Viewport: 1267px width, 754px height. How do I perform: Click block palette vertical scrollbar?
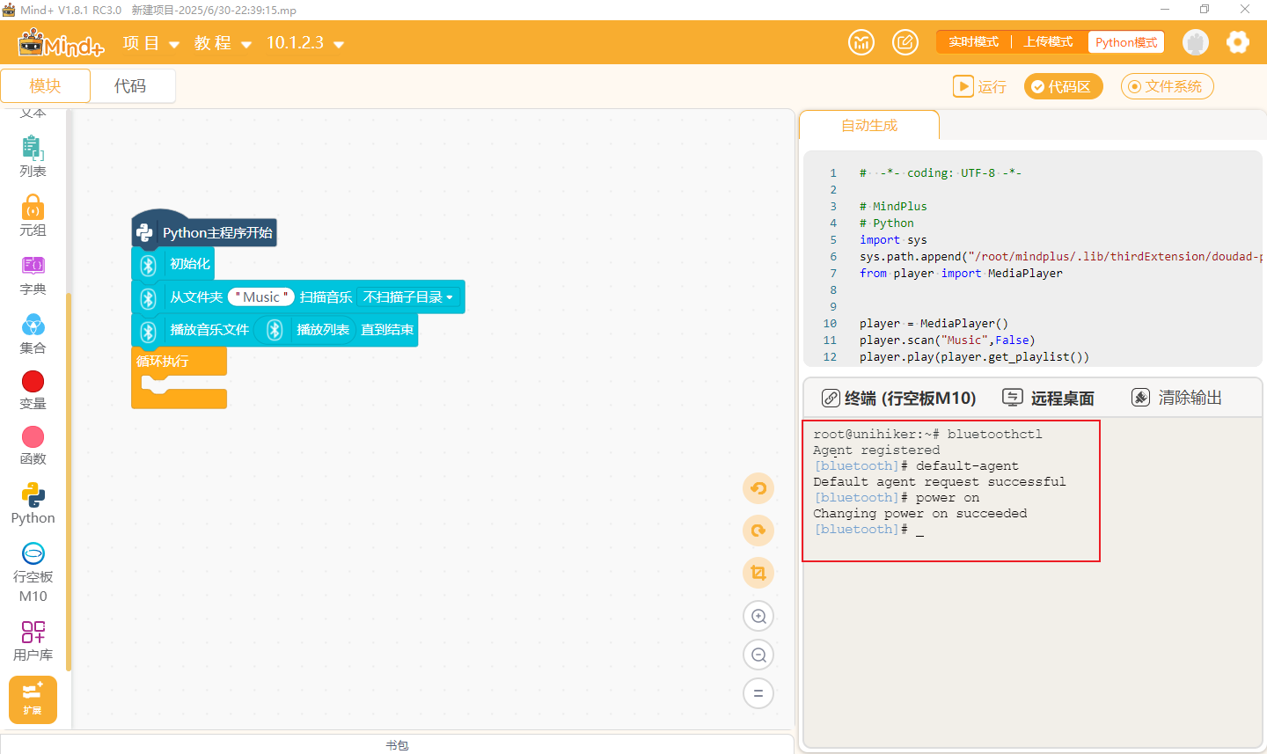68,482
